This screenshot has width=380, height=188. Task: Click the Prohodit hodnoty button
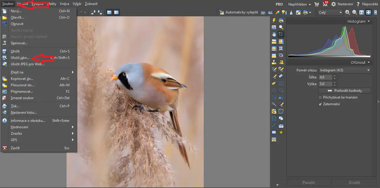click(x=345, y=91)
